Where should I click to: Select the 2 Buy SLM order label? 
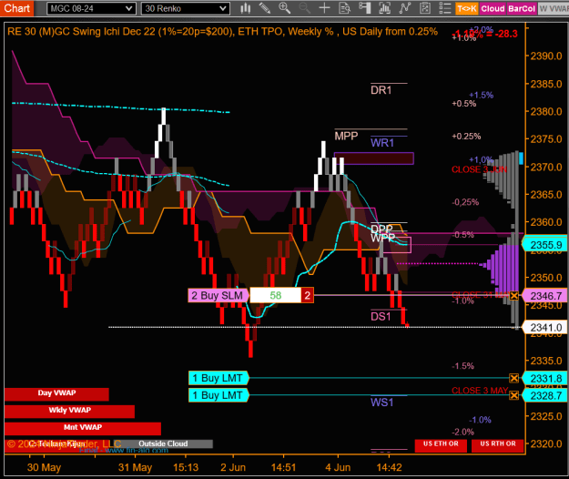[x=218, y=295]
